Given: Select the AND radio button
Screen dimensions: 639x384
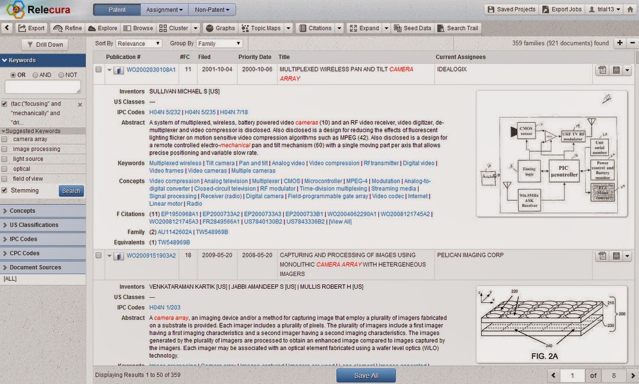Looking at the screenshot, I should tap(35, 75).
